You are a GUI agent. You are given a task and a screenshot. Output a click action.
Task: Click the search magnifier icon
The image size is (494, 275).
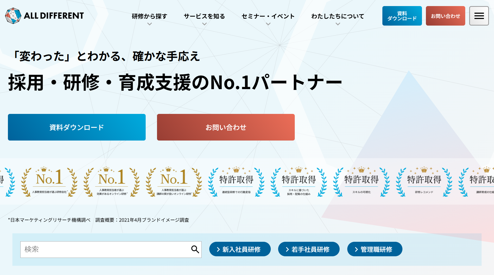tap(195, 249)
